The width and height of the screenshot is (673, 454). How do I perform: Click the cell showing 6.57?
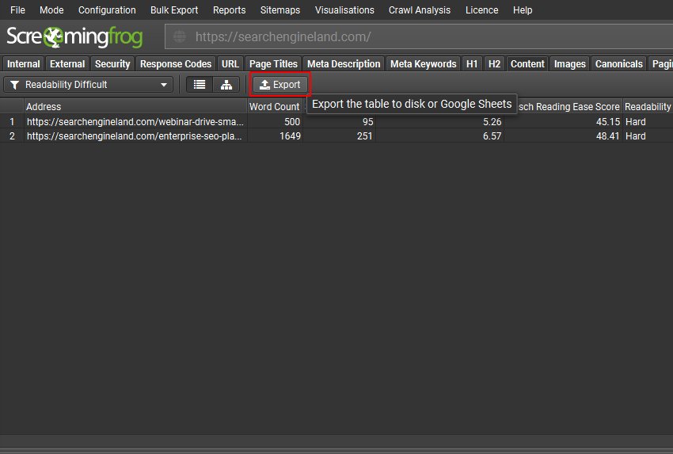click(x=492, y=135)
